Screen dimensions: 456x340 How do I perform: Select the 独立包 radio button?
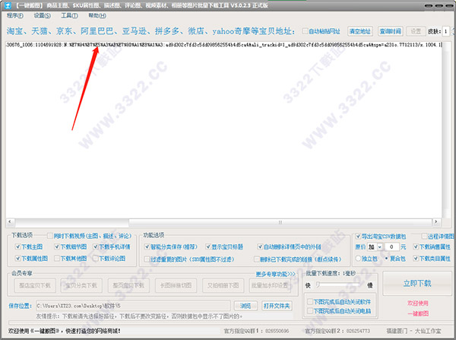pyautogui.click(x=358, y=258)
